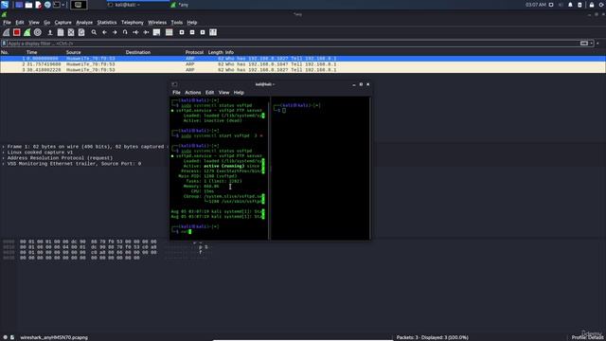Screen dimensions: 606x341
Task: Sort packets by the Source column
Action: pos(74,52)
